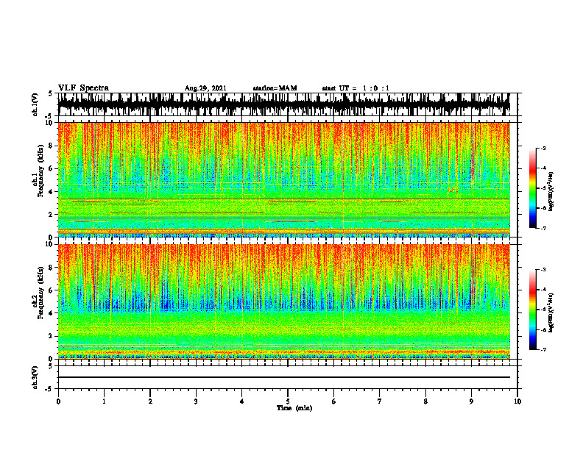Click time-axis tick label "10" at bottom right
Image resolution: width=583 pixels, height=450 pixels.
[x=517, y=401]
